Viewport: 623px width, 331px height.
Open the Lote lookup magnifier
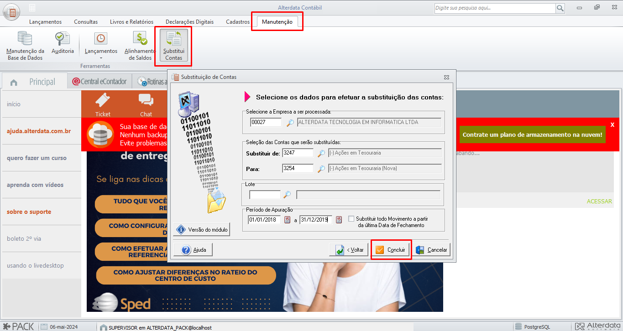click(x=287, y=195)
